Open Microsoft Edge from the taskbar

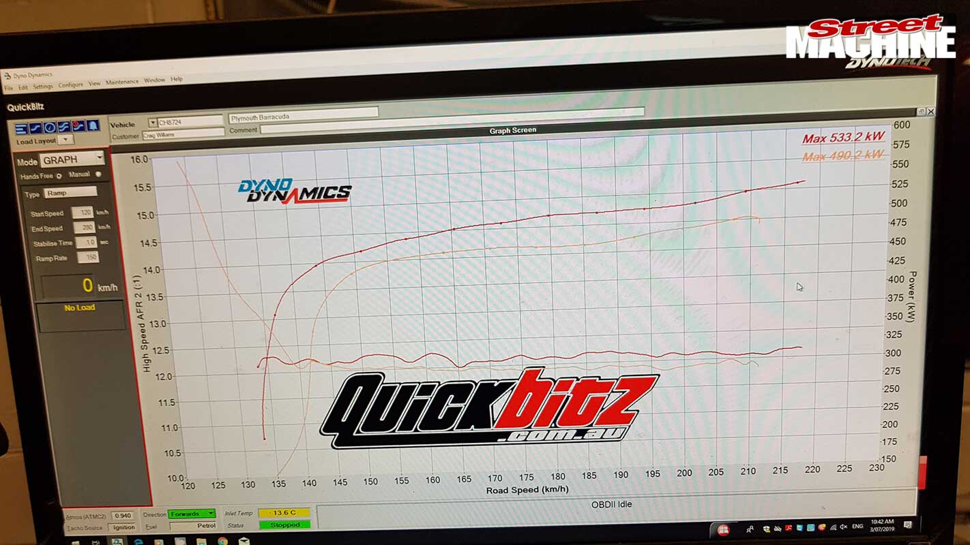138,542
